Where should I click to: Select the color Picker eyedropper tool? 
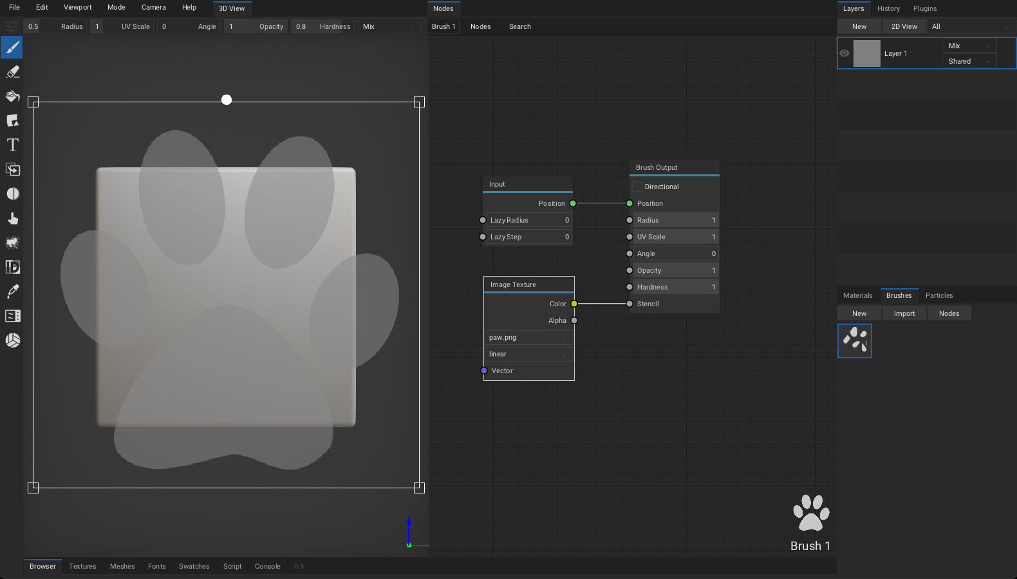(x=12, y=291)
